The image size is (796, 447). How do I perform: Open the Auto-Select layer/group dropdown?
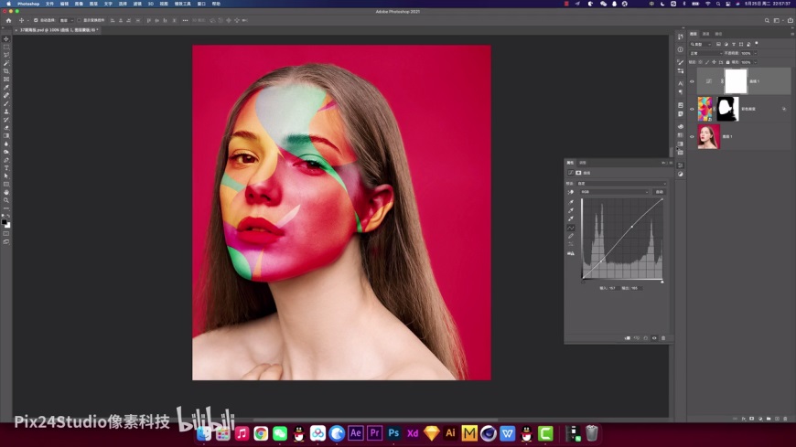click(67, 20)
